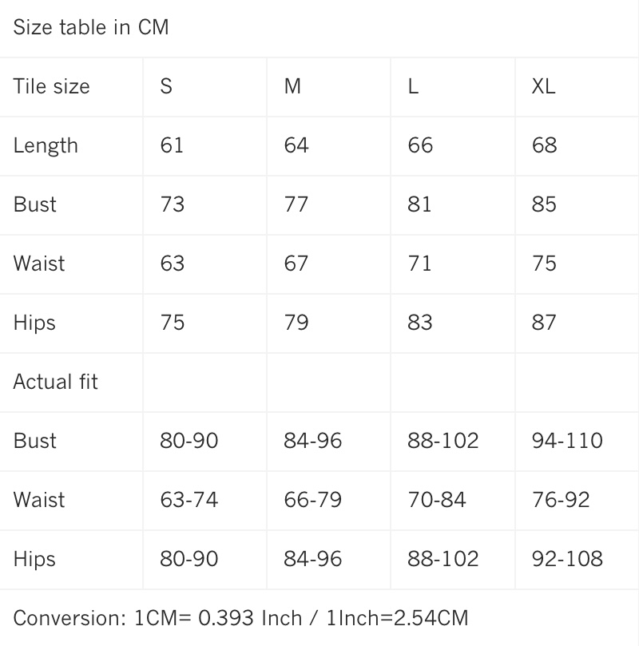
Task: Click the S size column header
Action: tap(166, 86)
